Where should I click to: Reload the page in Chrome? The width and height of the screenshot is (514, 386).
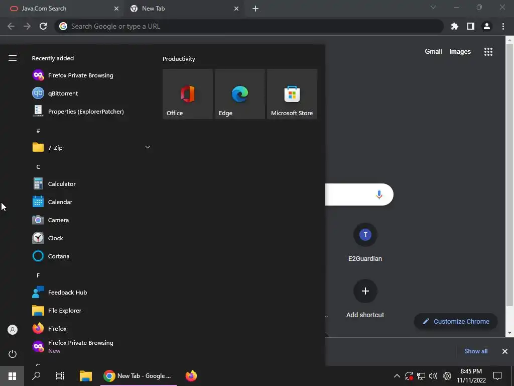pyautogui.click(x=43, y=26)
